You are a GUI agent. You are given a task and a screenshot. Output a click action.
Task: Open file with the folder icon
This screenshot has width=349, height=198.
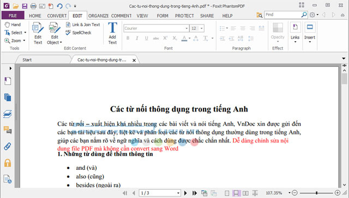(x=16, y=6)
